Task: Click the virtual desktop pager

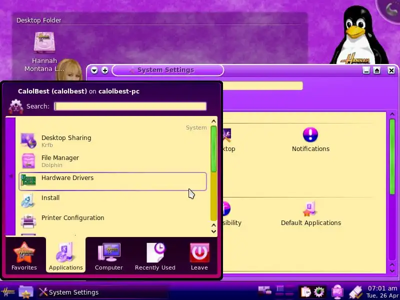Action: 285,291
